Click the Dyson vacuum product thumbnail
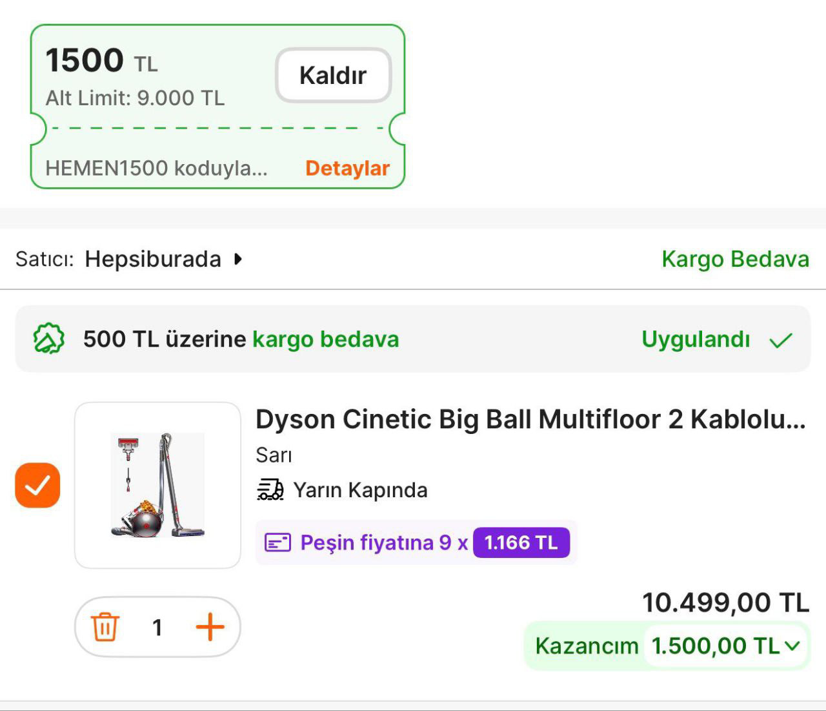826x711 pixels. pos(157,485)
